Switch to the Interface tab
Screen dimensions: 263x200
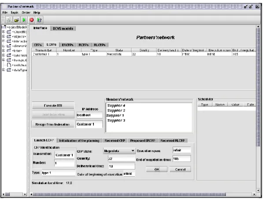point(40,28)
